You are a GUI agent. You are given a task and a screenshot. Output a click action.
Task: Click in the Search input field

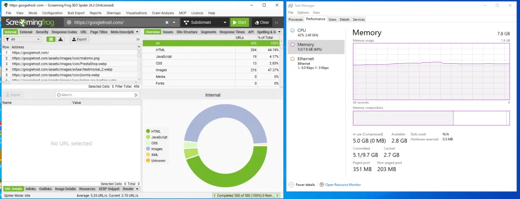coord(97,95)
